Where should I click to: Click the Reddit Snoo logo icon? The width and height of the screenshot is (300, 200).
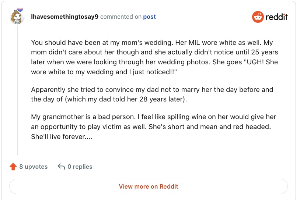[x=258, y=17]
